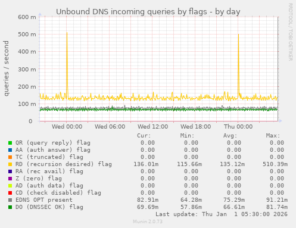This screenshot has height=228, width=296.
Task: Click the DO minimum value 57.86m
Action: [x=191, y=207]
